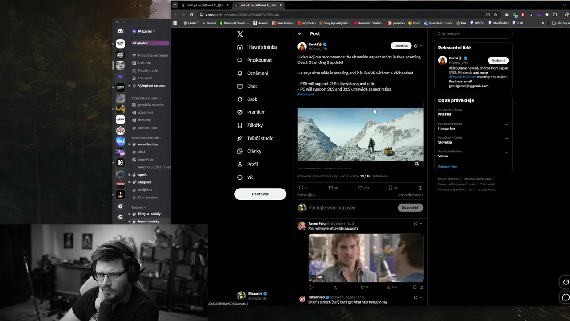Open the Víc more menu in X
Viewport: 570px width, 321px height.
(x=245, y=177)
